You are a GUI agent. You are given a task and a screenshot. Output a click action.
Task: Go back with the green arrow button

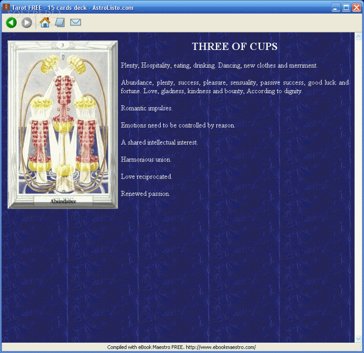tap(11, 22)
